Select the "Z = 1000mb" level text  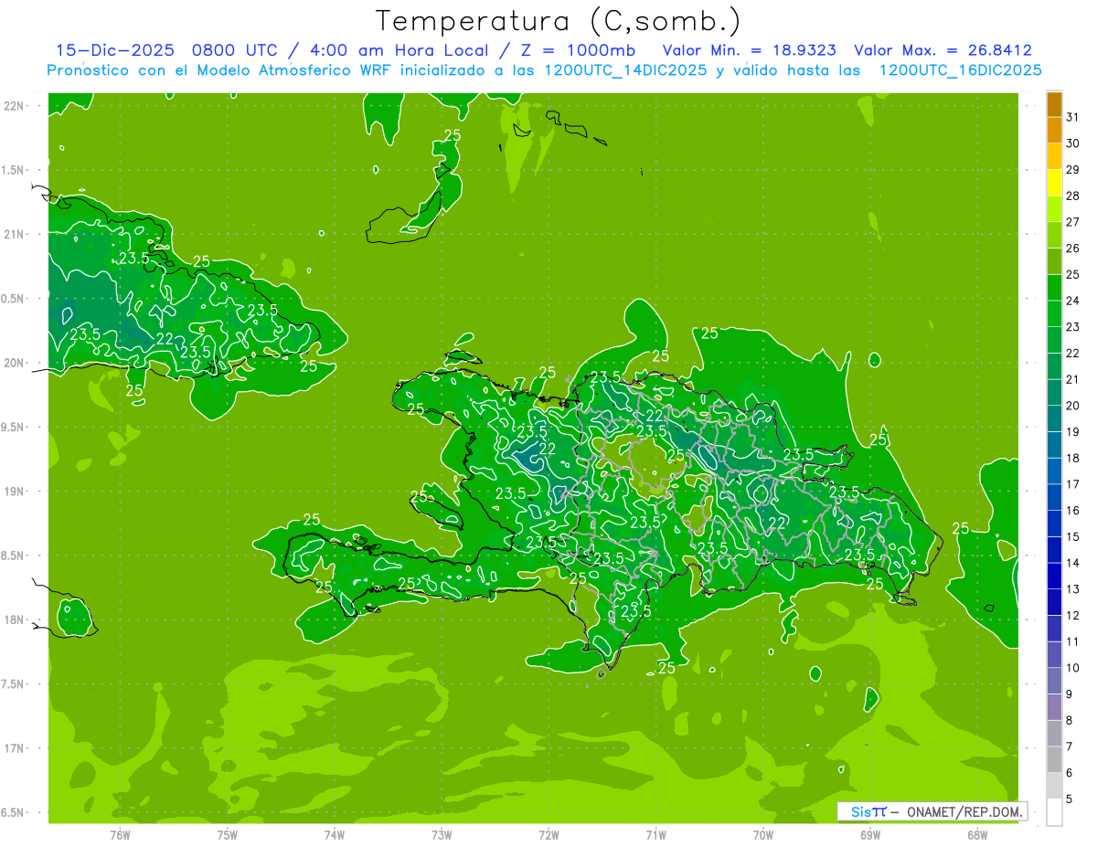[579, 50]
